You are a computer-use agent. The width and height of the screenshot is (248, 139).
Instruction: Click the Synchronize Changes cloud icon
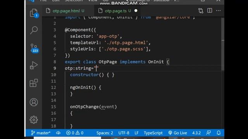tap(58, 133)
